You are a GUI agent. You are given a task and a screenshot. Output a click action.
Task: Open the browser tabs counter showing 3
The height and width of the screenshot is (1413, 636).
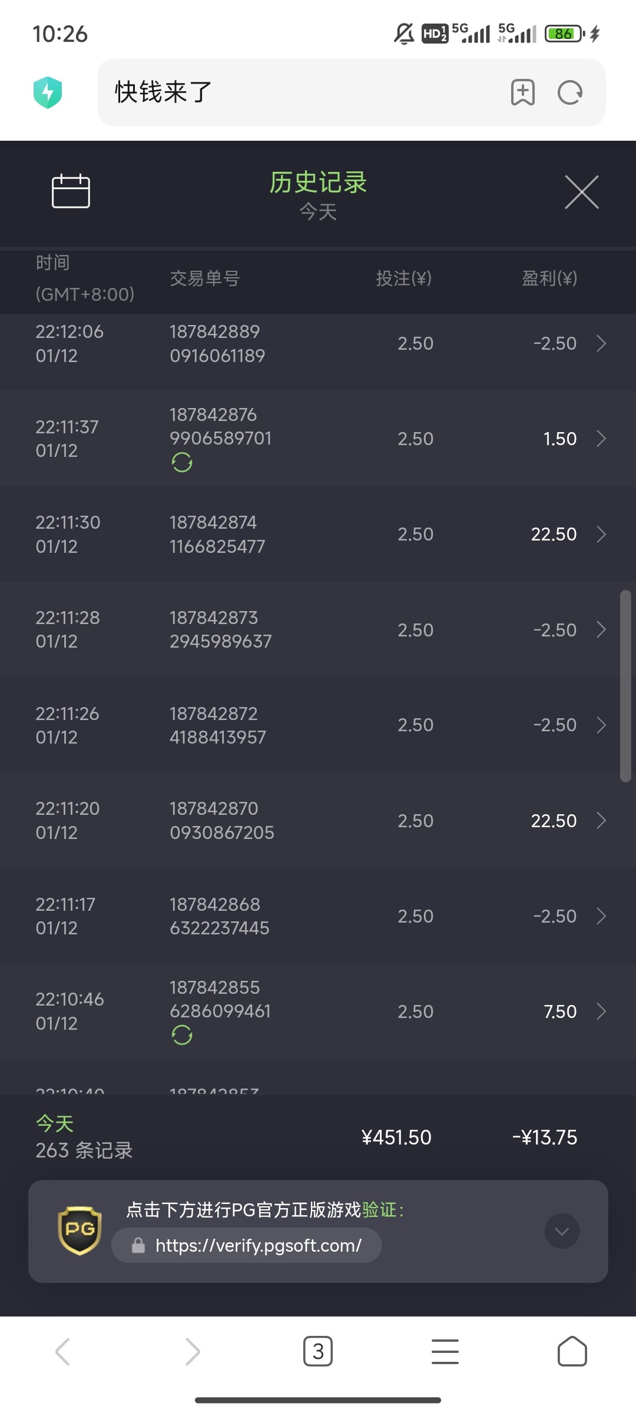click(x=318, y=1351)
